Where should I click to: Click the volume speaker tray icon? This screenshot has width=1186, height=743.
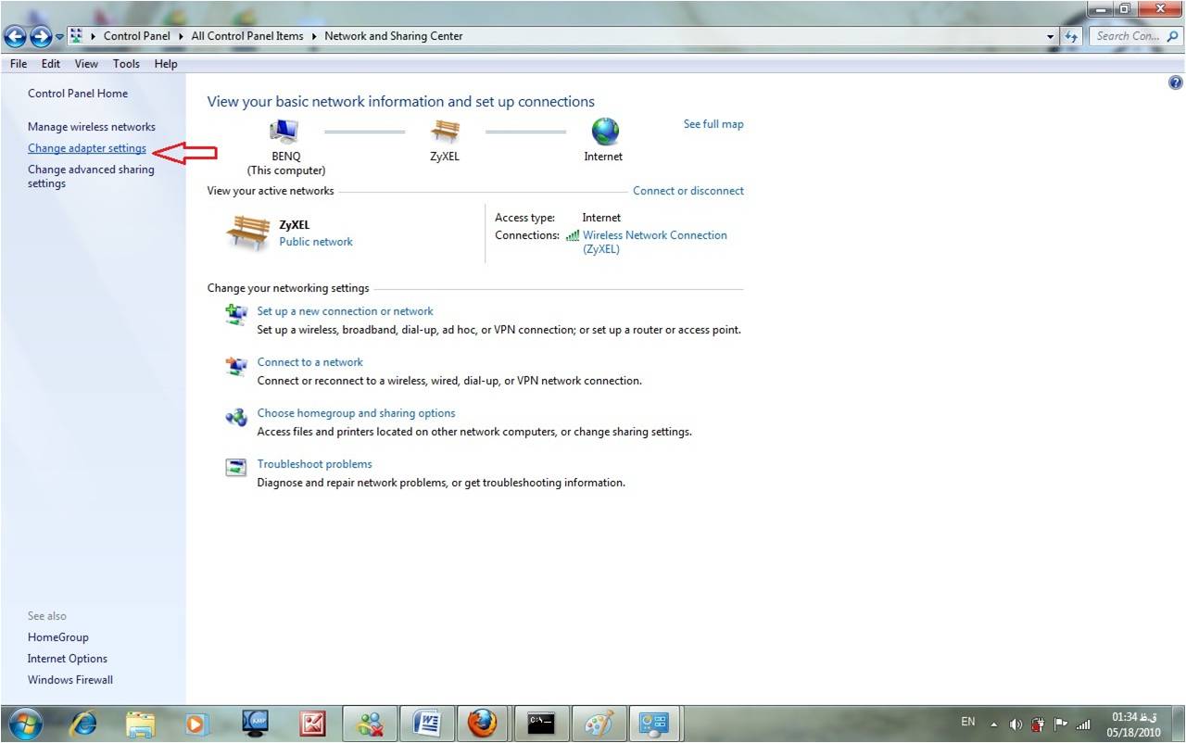tap(1016, 724)
